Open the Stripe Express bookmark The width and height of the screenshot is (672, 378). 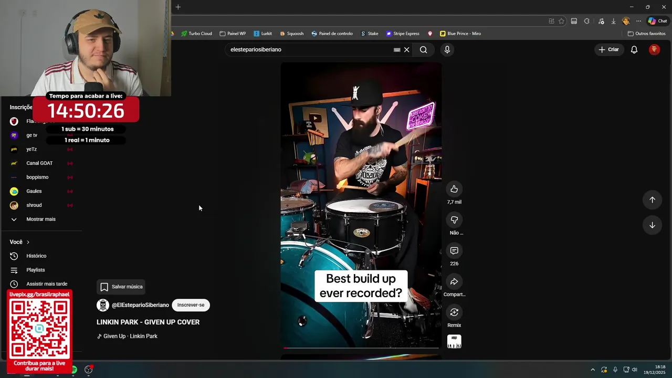click(x=403, y=34)
